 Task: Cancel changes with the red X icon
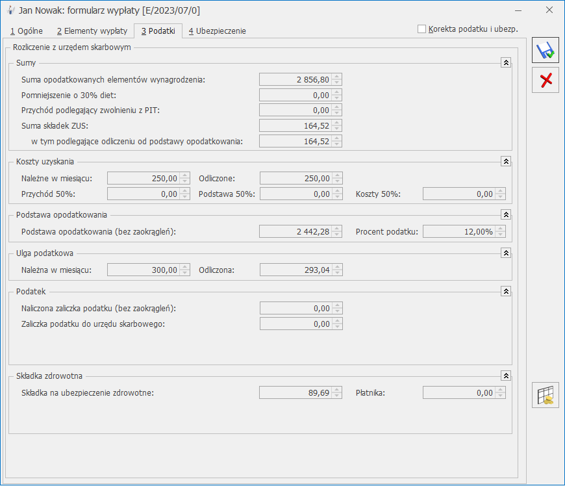point(545,80)
